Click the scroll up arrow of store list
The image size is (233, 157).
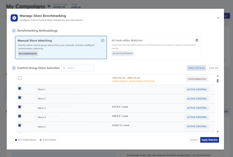pyautogui.click(x=218, y=76)
